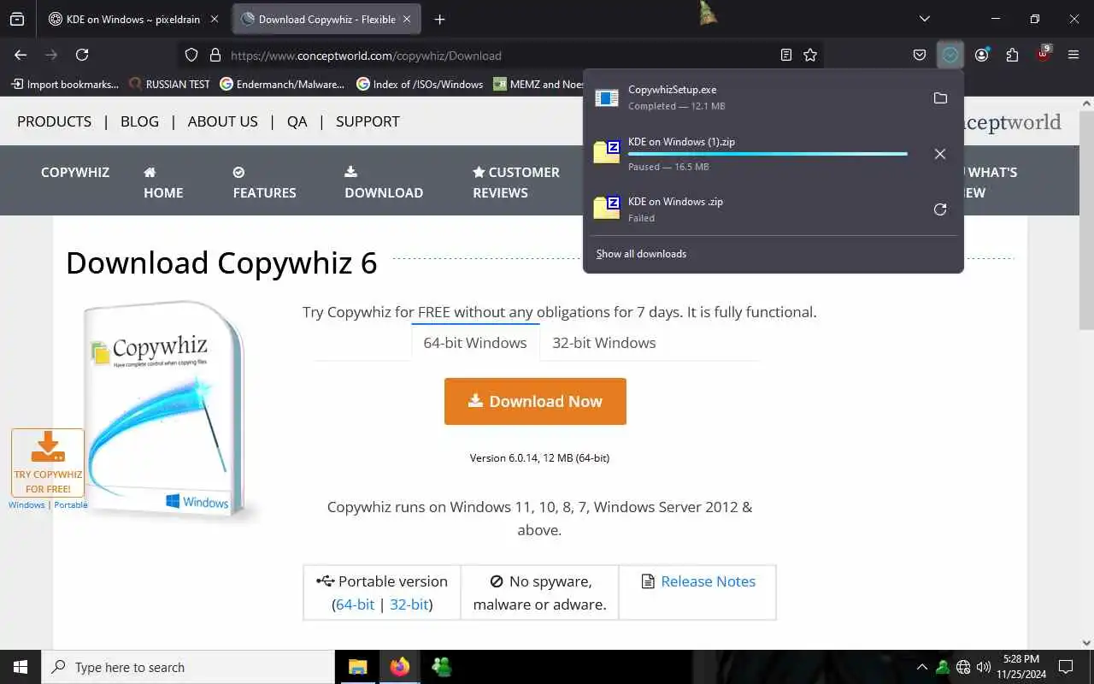Click the Copywhiz product box image
Viewport: 1094px width, 684px height.
165,409
